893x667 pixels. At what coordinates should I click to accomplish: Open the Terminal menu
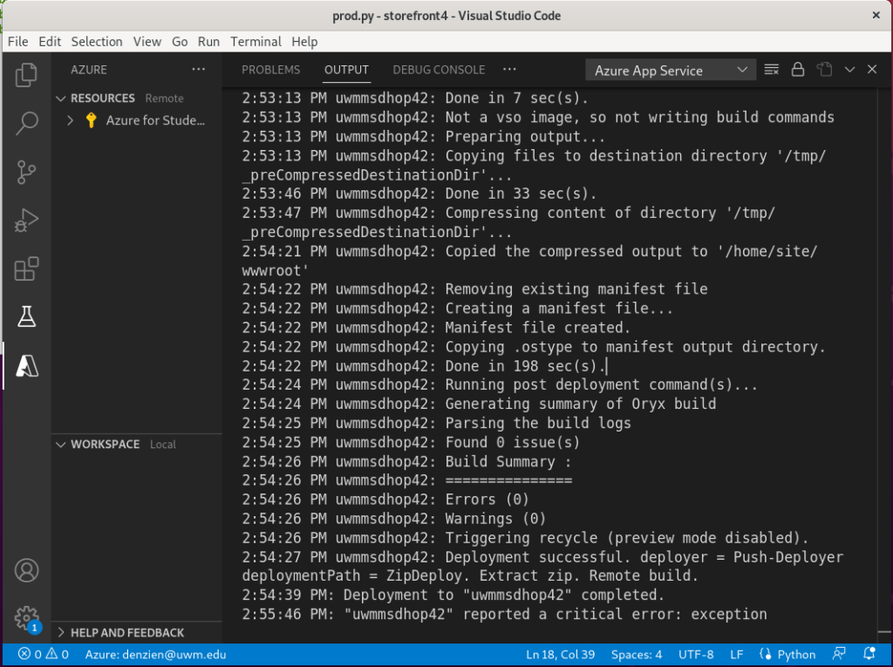(256, 42)
